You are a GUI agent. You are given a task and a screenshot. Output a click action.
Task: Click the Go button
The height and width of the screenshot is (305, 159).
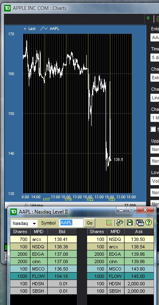tap(90, 223)
